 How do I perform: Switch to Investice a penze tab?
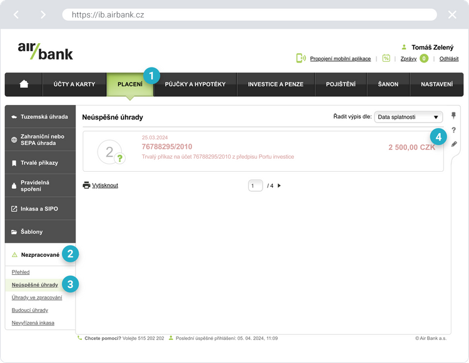click(x=276, y=84)
